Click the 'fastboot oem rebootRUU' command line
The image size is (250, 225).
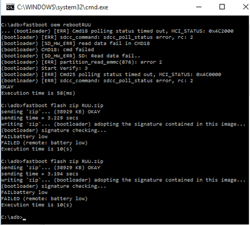46,25
